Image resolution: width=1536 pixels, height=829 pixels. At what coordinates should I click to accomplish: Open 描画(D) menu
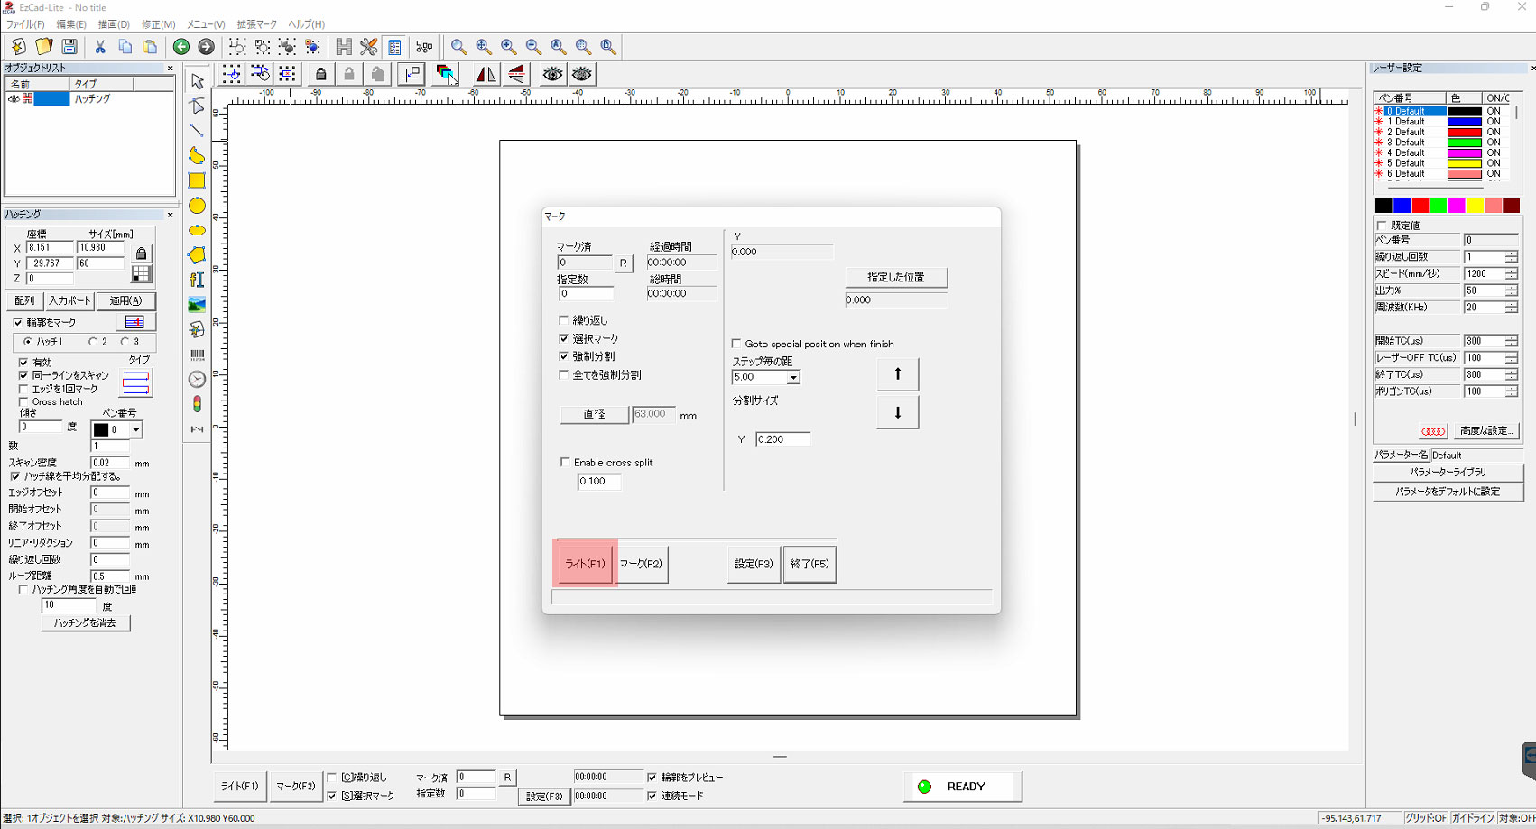point(114,24)
